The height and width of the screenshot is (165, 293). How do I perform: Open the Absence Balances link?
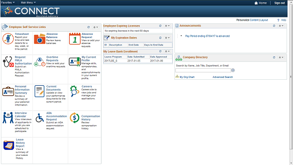[x=52, y=36]
